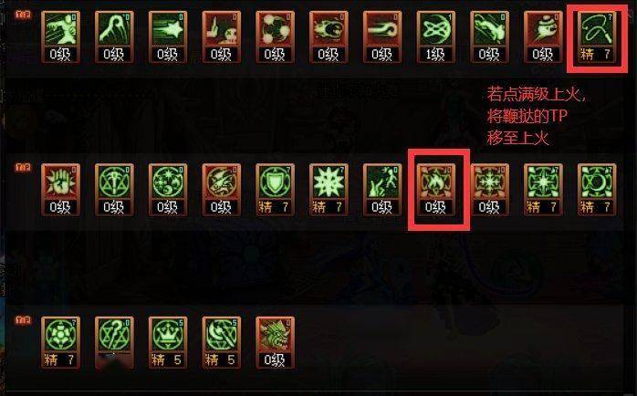This screenshot has height=396, width=637.
Task: Click the atom-like loop skill at level 1
Action: tap(436, 37)
